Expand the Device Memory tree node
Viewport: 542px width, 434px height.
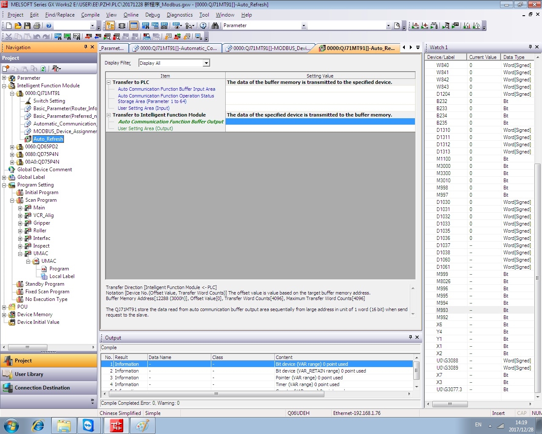coord(4,314)
